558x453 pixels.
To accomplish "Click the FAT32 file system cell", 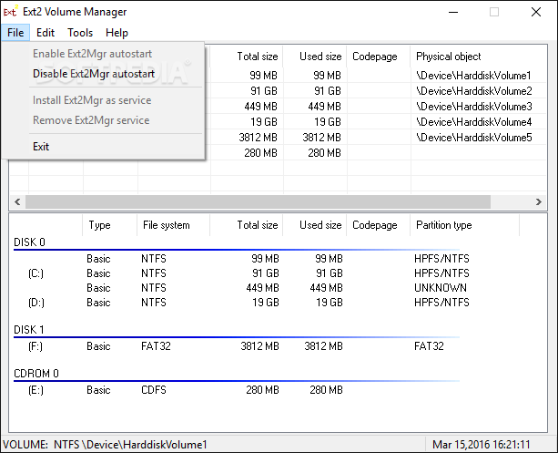I will coord(156,346).
